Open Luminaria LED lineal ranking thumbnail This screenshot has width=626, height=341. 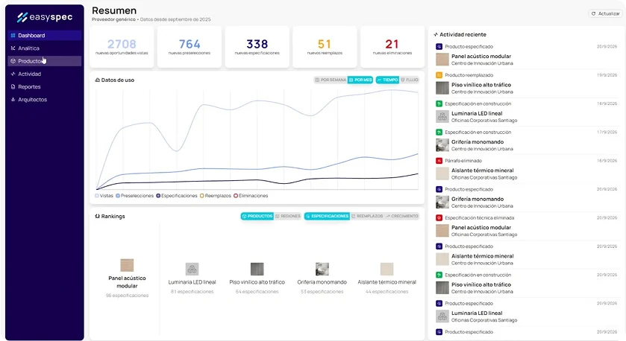(x=192, y=269)
